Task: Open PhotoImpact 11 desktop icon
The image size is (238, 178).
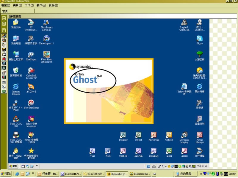Action: (46, 40)
